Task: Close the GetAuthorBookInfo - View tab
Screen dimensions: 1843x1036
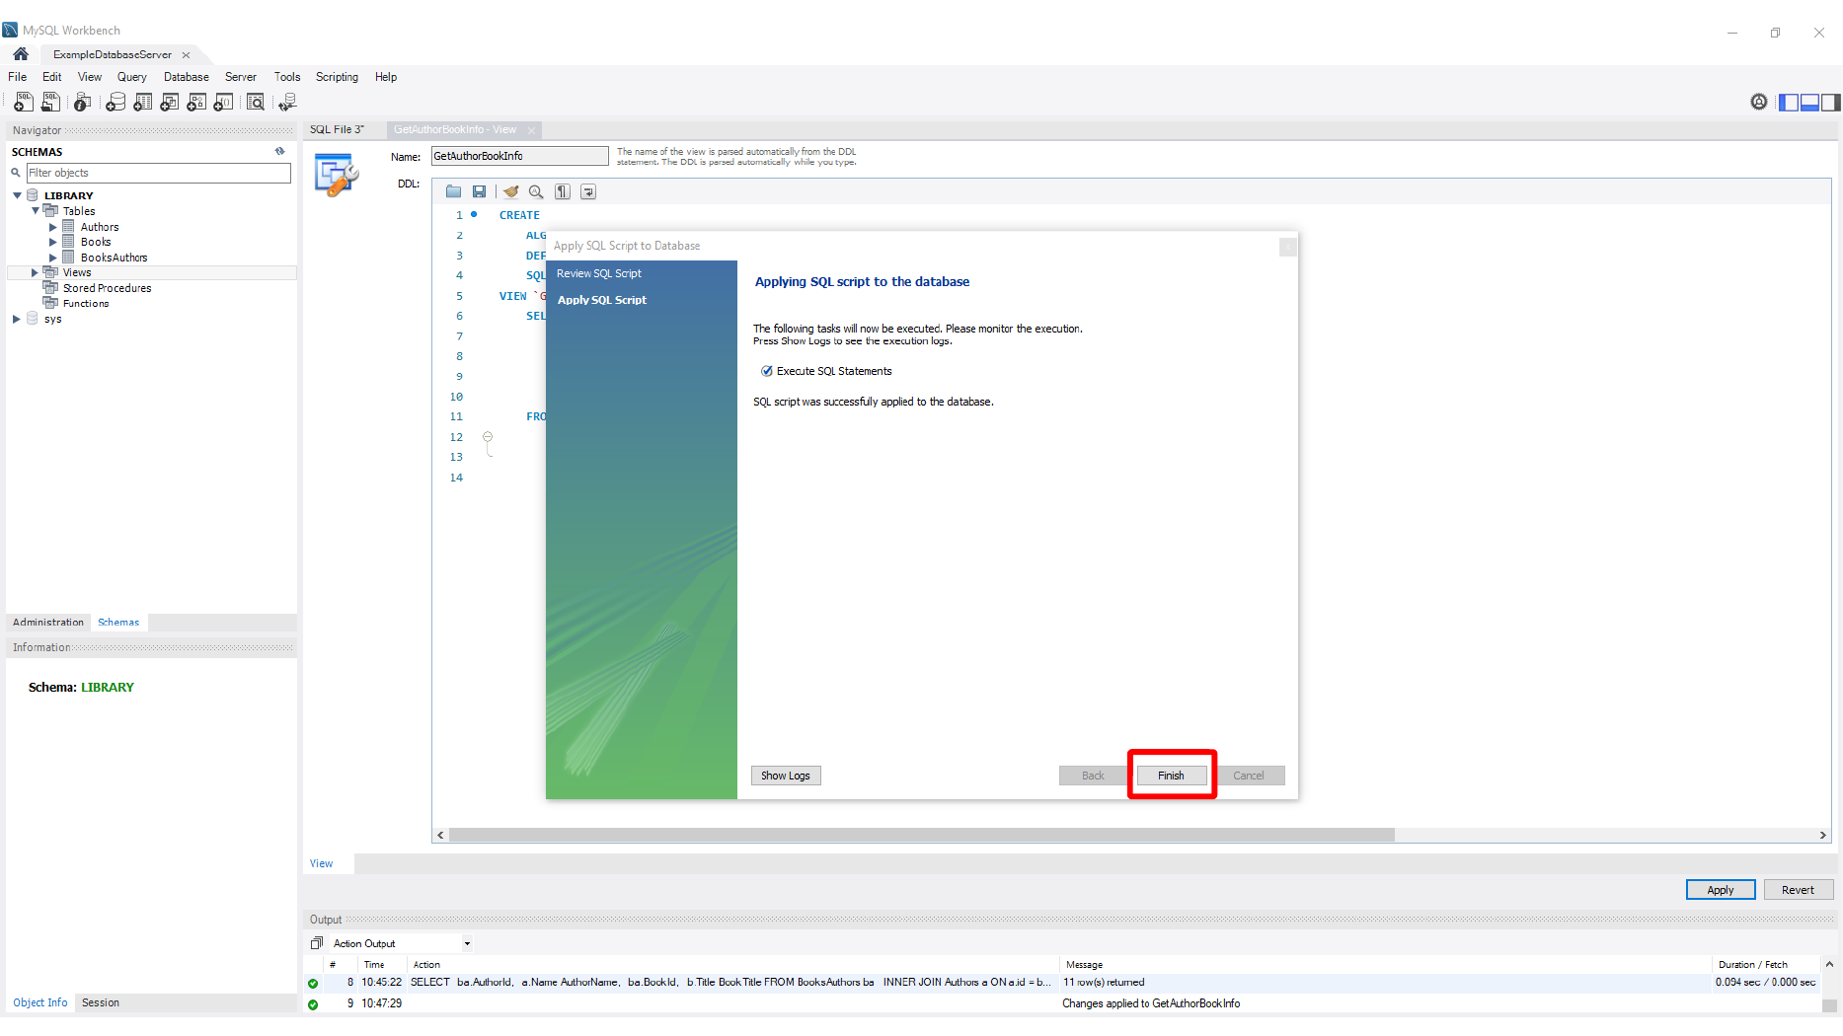Action: (532, 130)
